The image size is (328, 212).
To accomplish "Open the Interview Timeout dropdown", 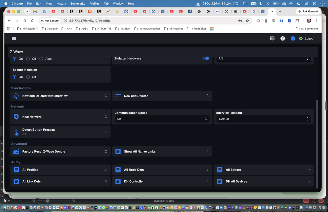I will [x=264, y=119].
